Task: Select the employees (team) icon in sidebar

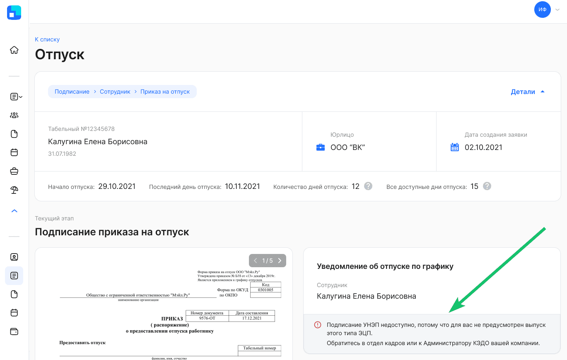Action: (14, 115)
